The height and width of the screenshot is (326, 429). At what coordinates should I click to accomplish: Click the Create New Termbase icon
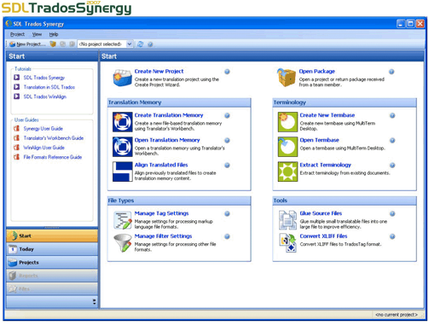(287, 122)
